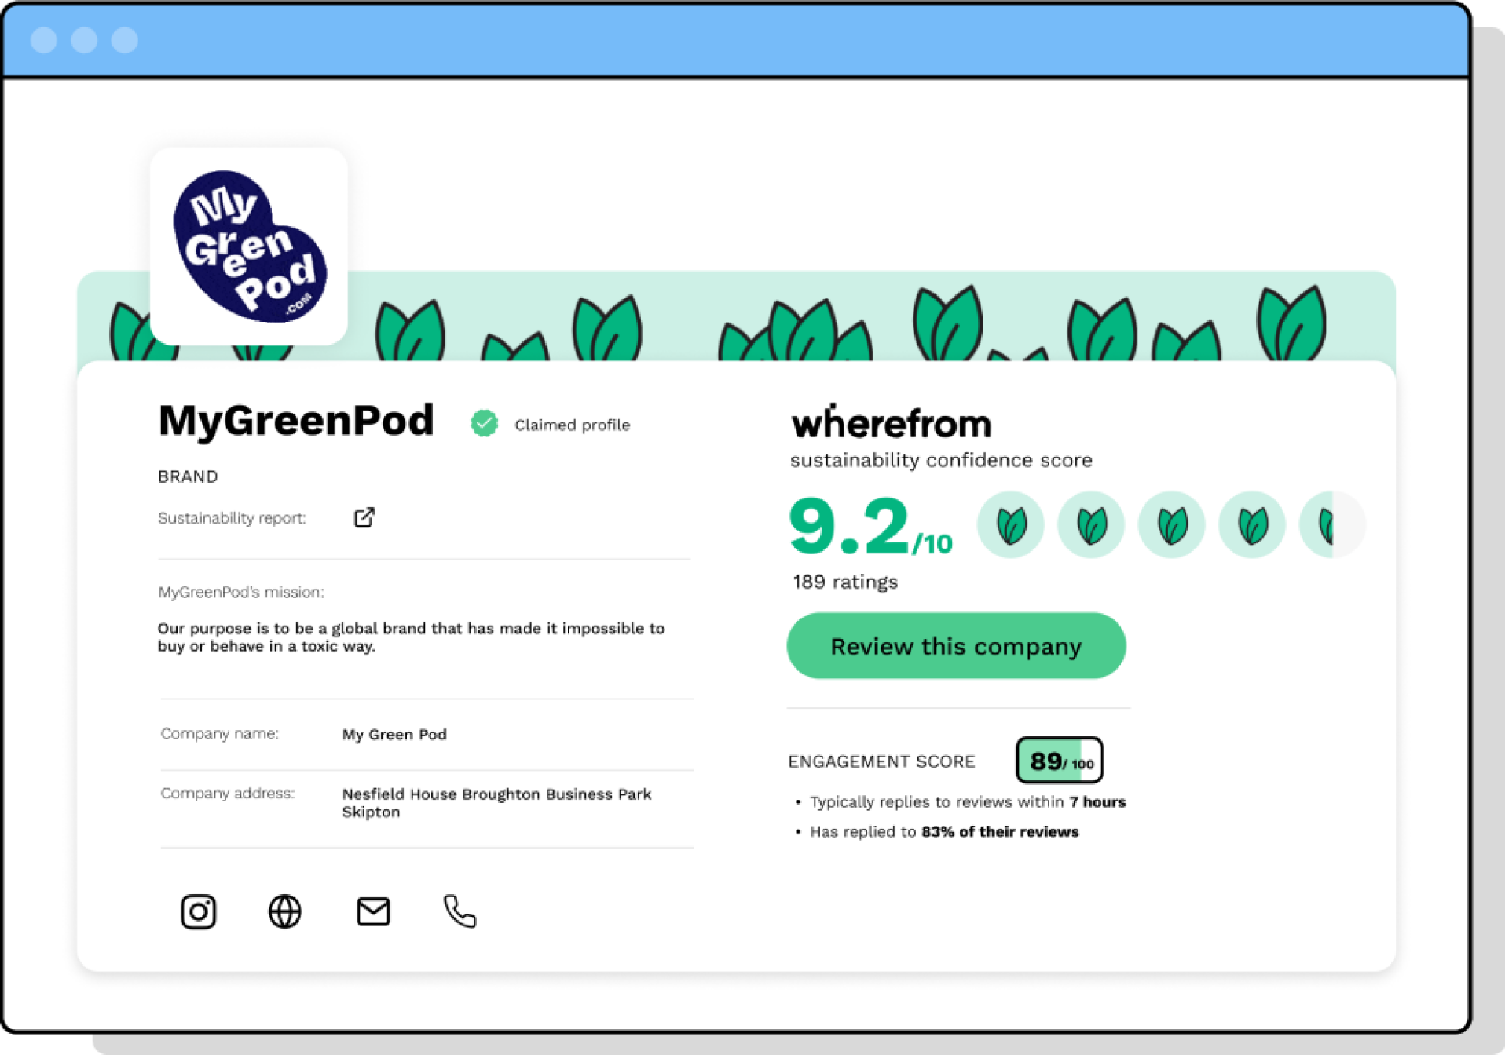
Task: Open the website globe icon
Action: click(284, 911)
